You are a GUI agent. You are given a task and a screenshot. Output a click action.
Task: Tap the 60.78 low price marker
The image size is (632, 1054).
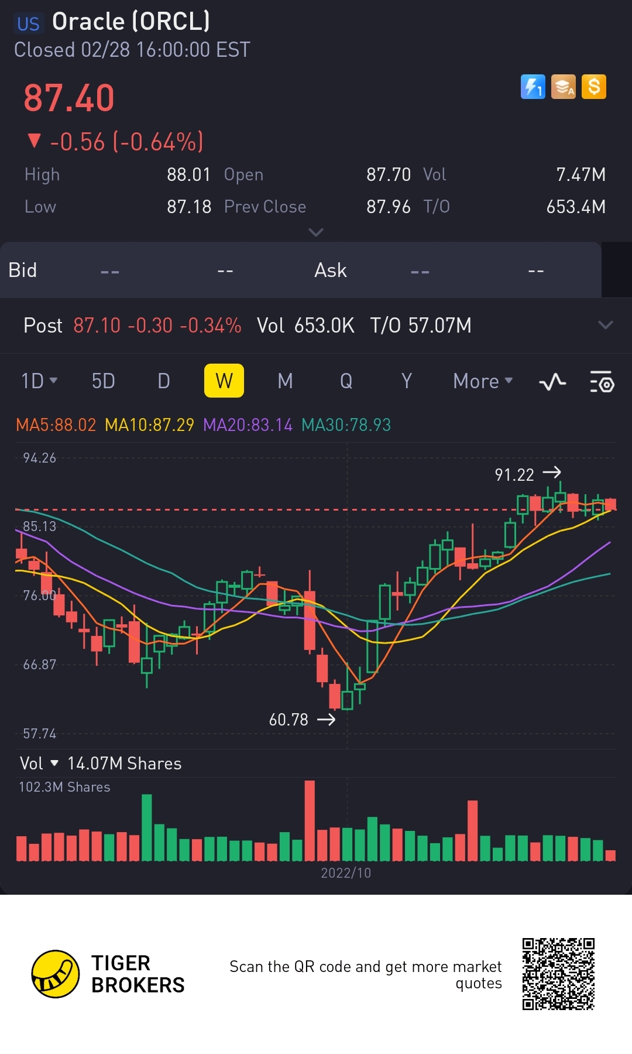pos(288,720)
